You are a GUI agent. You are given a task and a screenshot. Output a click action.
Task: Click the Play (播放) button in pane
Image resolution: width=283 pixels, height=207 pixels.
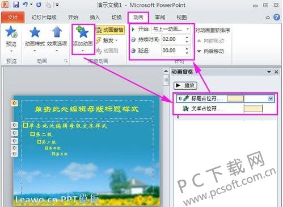(x=185, y=86)
